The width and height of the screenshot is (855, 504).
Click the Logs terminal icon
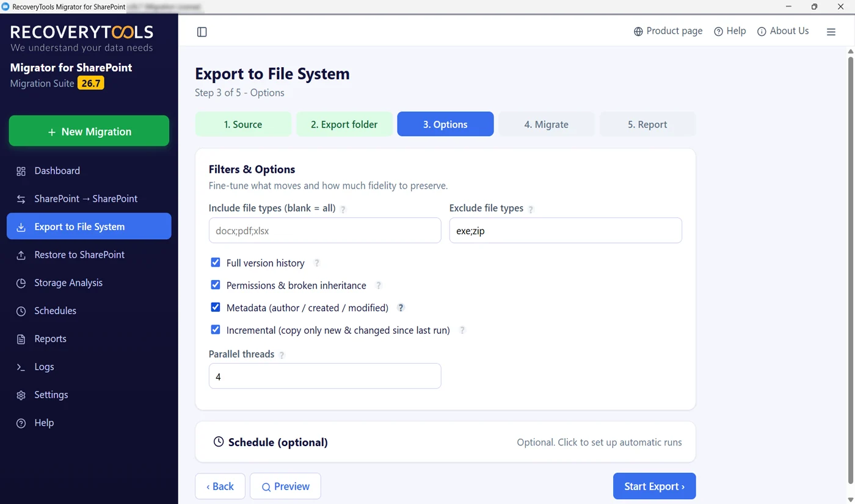(21, 367)
